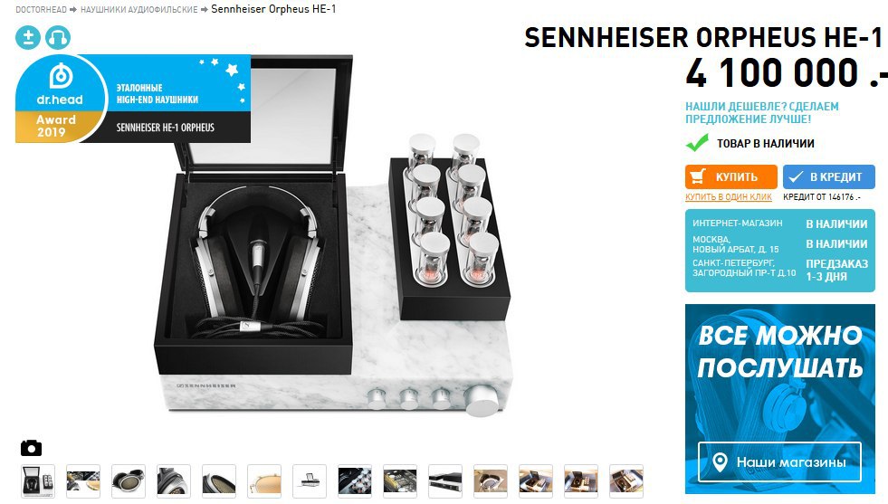Click the compare plus-minus round icon
Viewport: 888px width, 504px height.
28,37
